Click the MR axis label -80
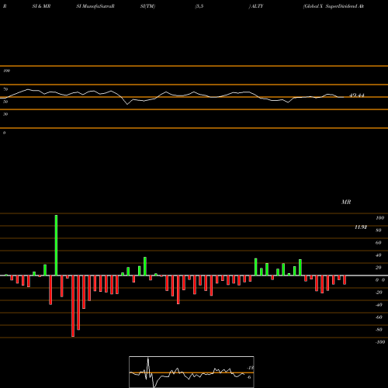Viewport: 388px width, 388px height. pyautogui.click(x=379, y=330)
